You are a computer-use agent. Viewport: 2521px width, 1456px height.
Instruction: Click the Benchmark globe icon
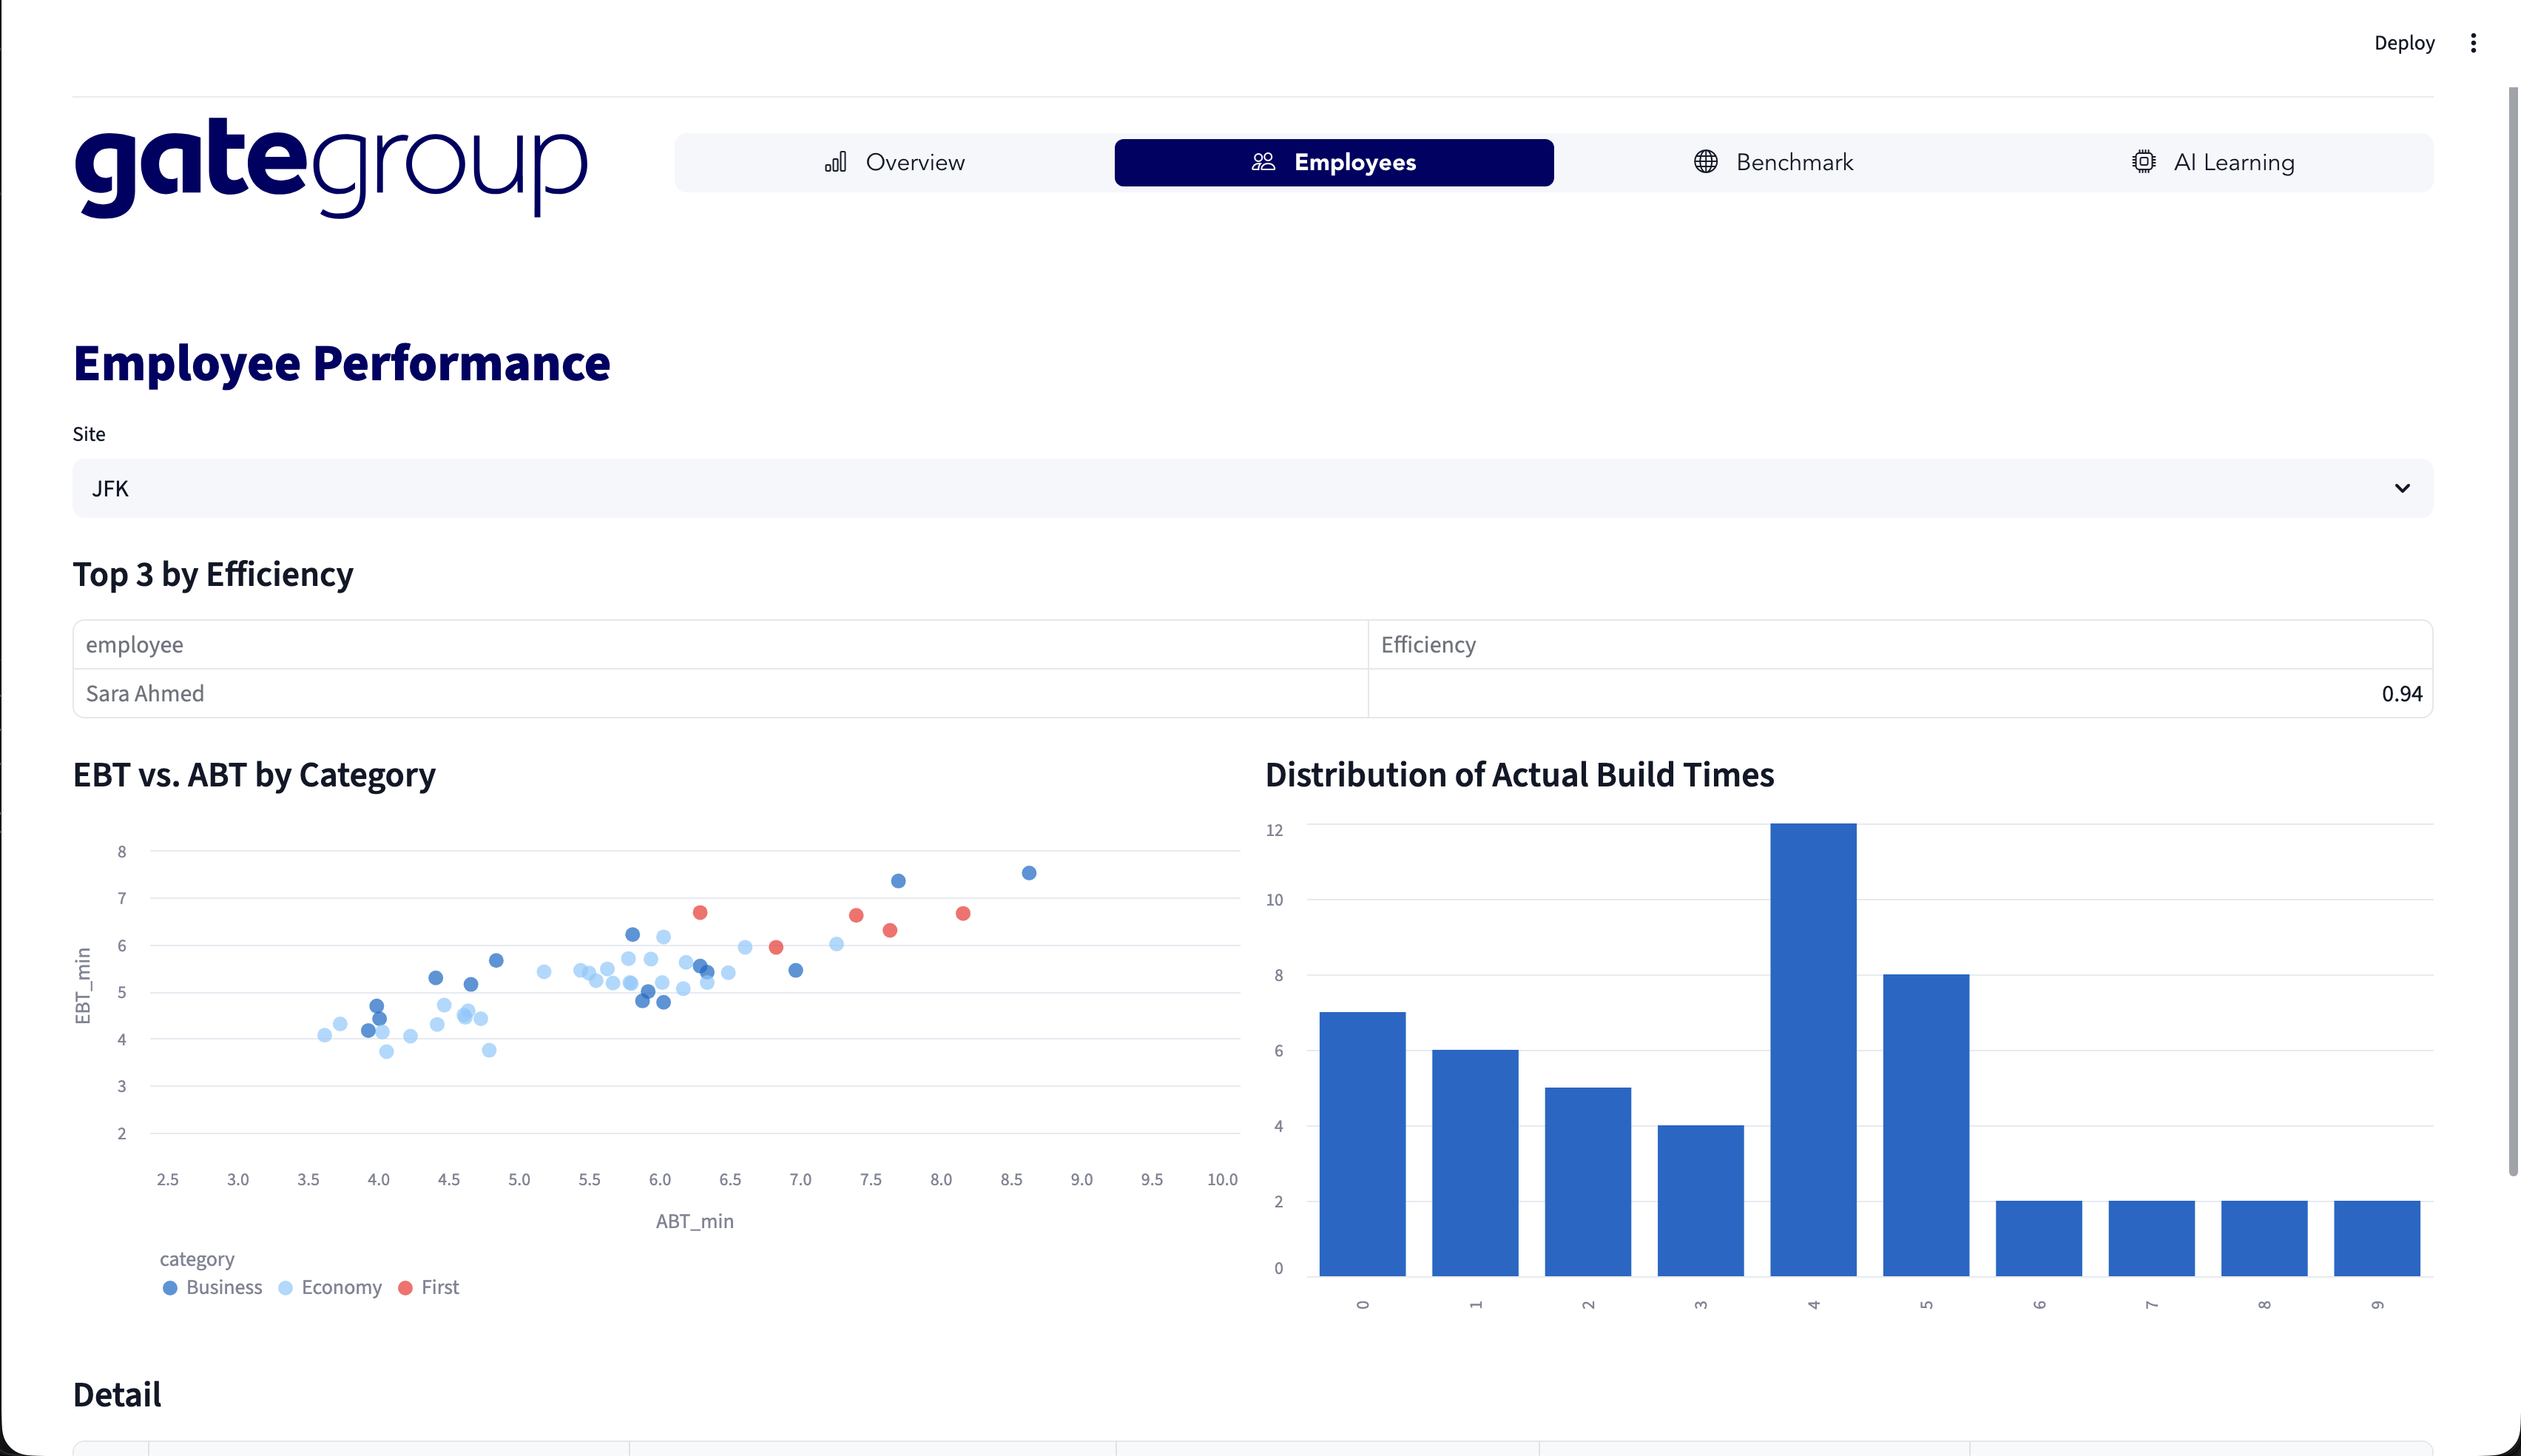click(x=1705, y=162)
